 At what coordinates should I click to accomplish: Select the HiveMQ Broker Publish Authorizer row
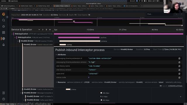coord(38,89)
